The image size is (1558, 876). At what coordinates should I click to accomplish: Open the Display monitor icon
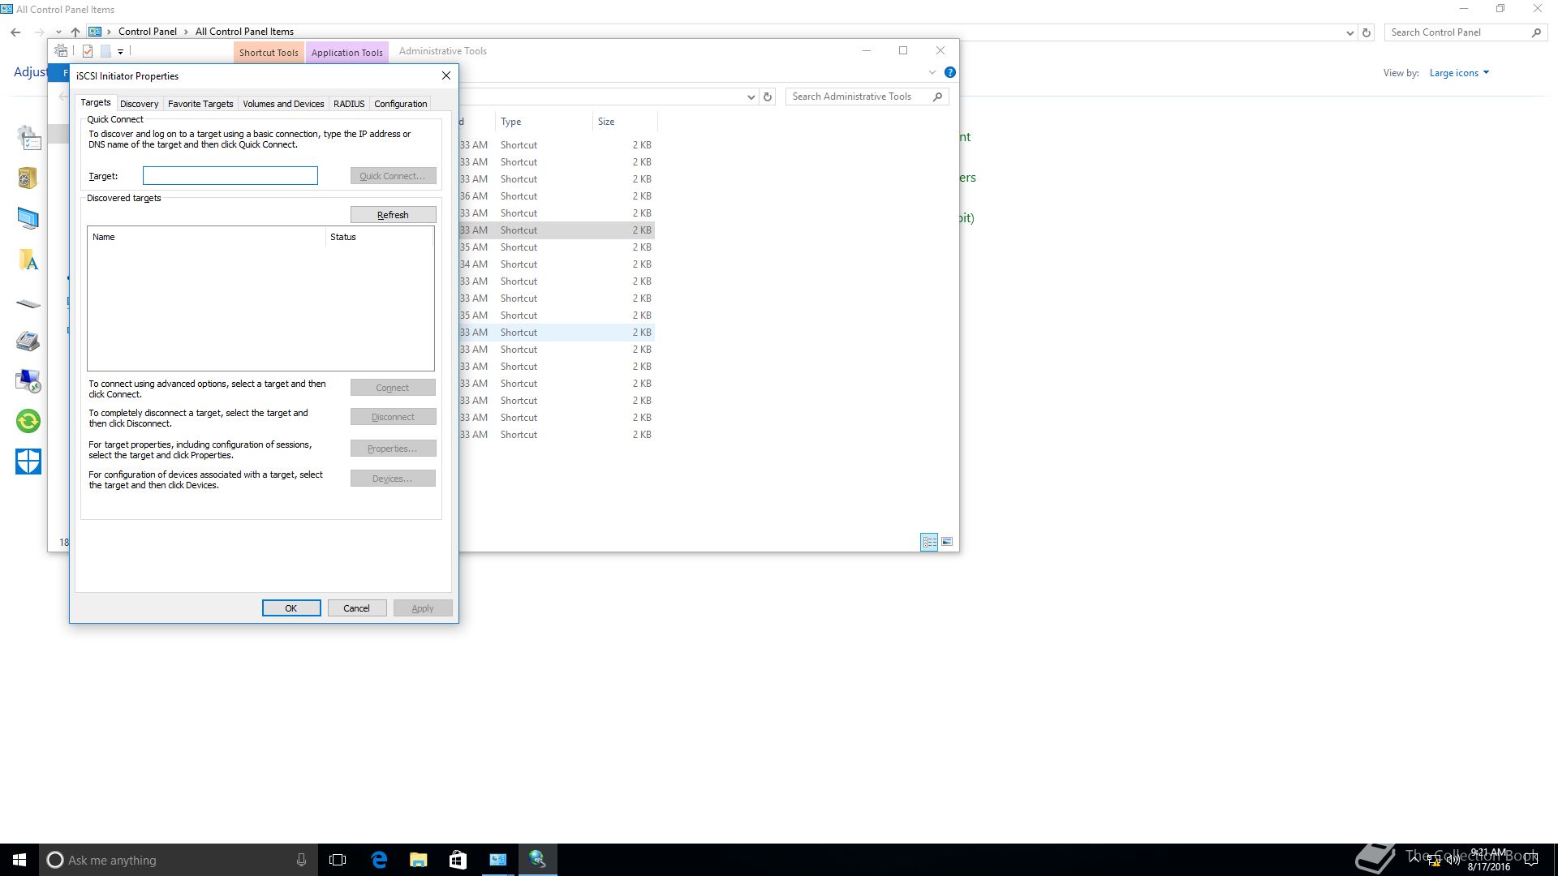click(x=28, y=218)
